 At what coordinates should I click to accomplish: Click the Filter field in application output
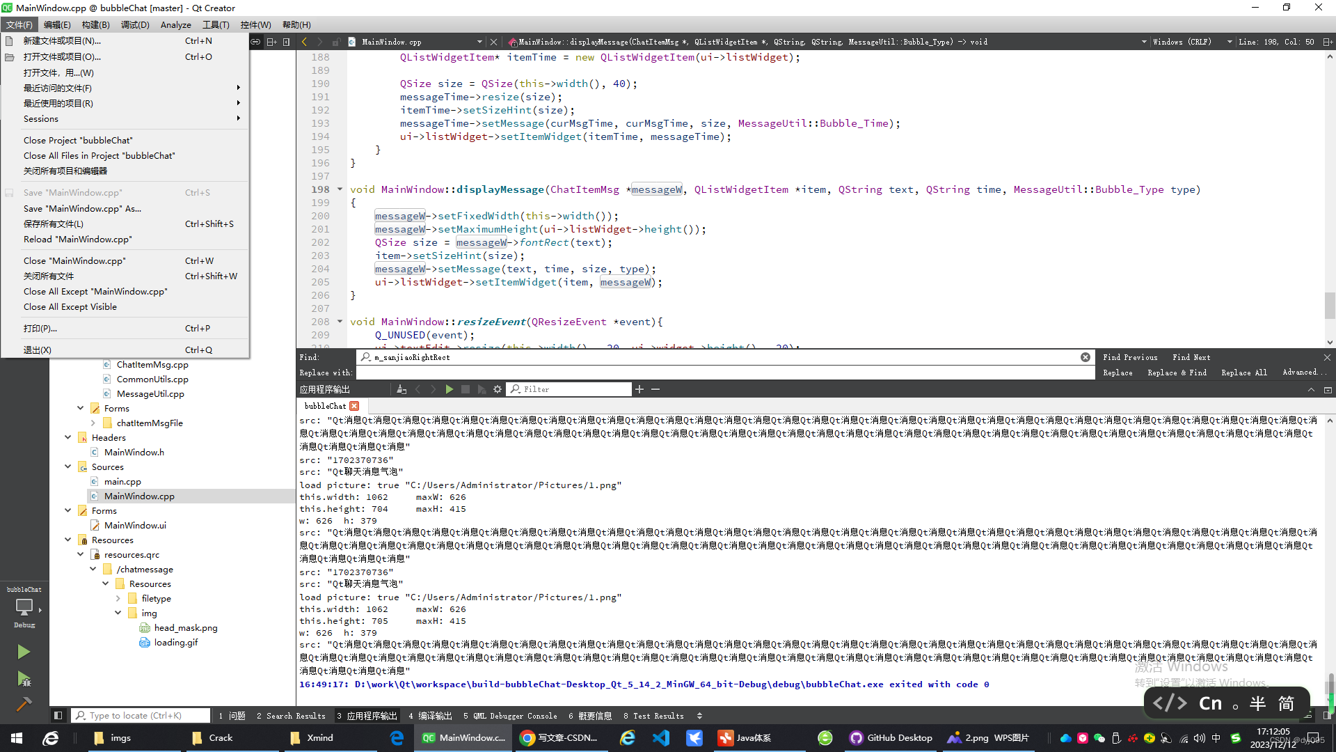tap(569, 389)
